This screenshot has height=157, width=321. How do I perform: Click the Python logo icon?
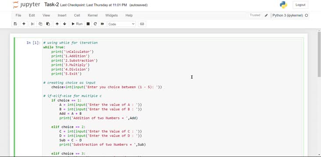click(283, 5)
